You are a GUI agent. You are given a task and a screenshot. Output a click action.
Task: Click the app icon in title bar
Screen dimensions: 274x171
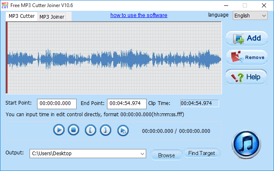[x=5, y=5]
